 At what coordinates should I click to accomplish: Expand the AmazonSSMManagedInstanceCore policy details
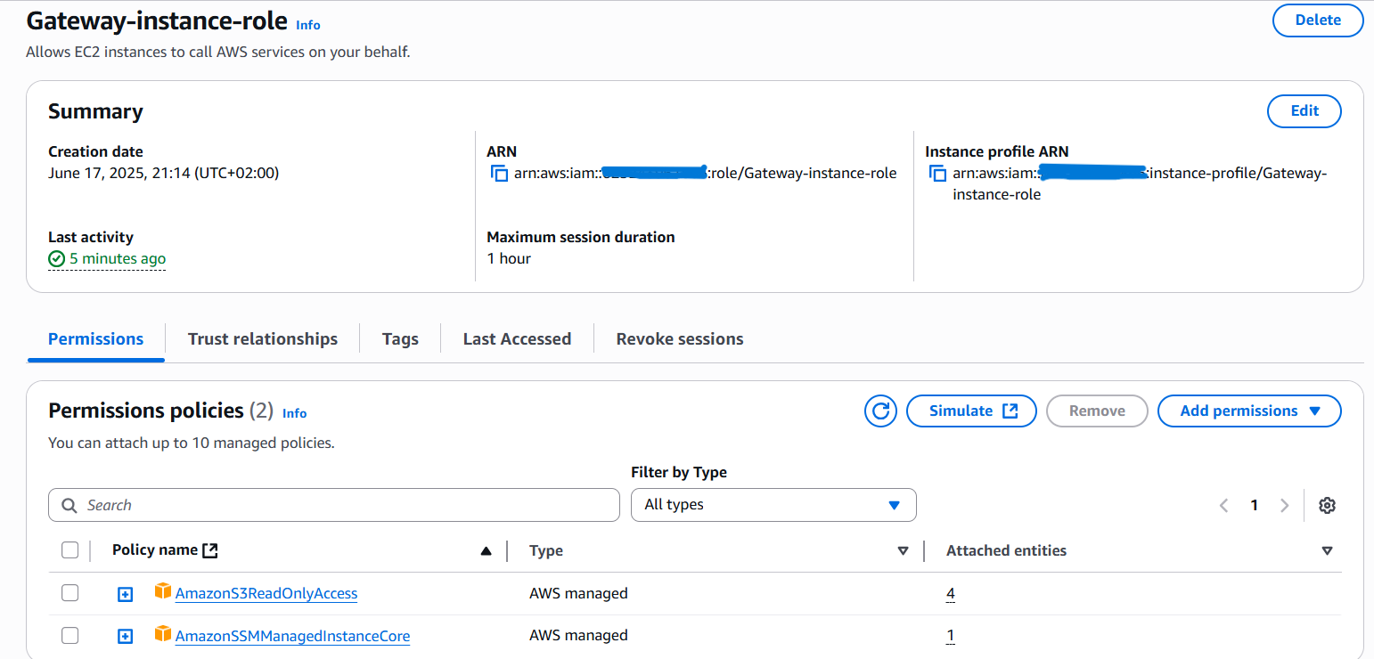(x=126, y=637)
